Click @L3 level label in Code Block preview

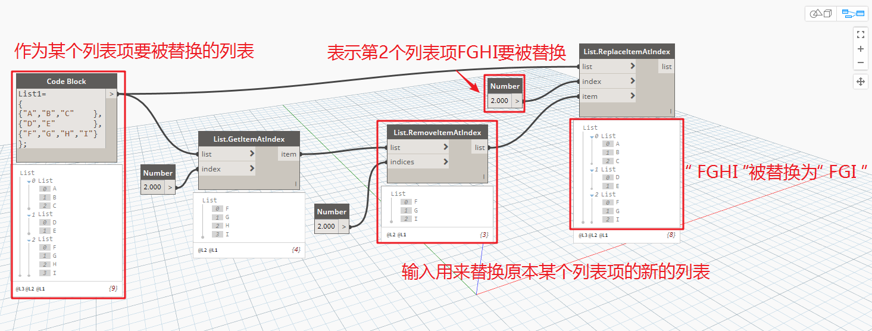(x=20, y=289)
